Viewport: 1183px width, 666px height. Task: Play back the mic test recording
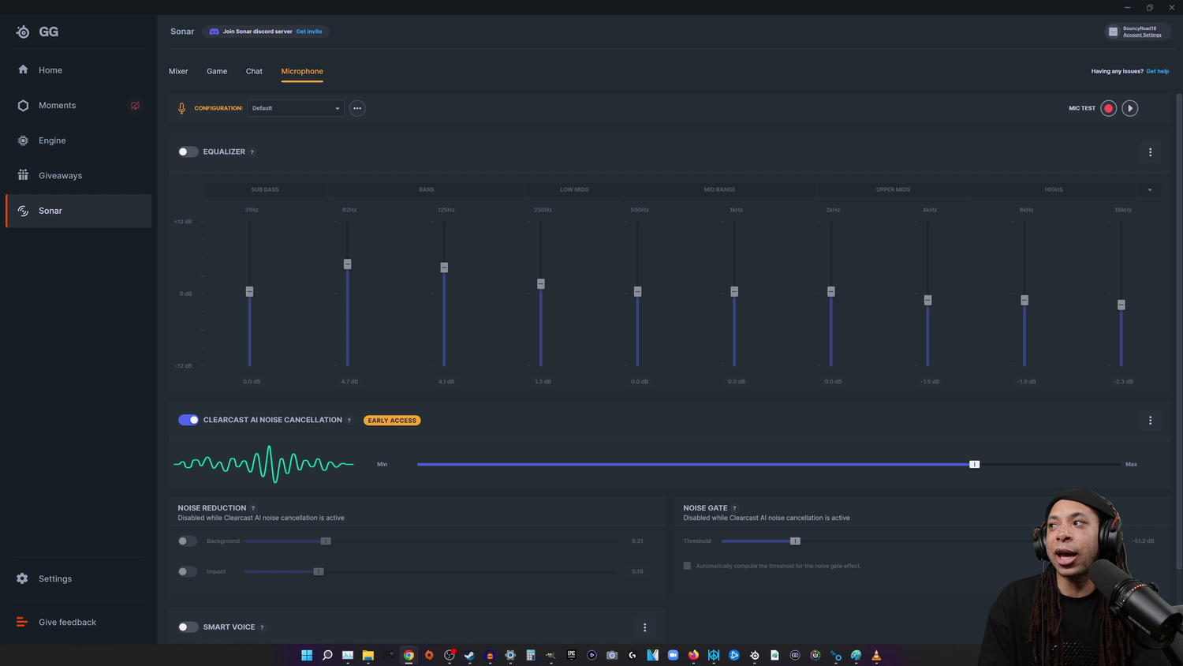(x=1130, y=108)
